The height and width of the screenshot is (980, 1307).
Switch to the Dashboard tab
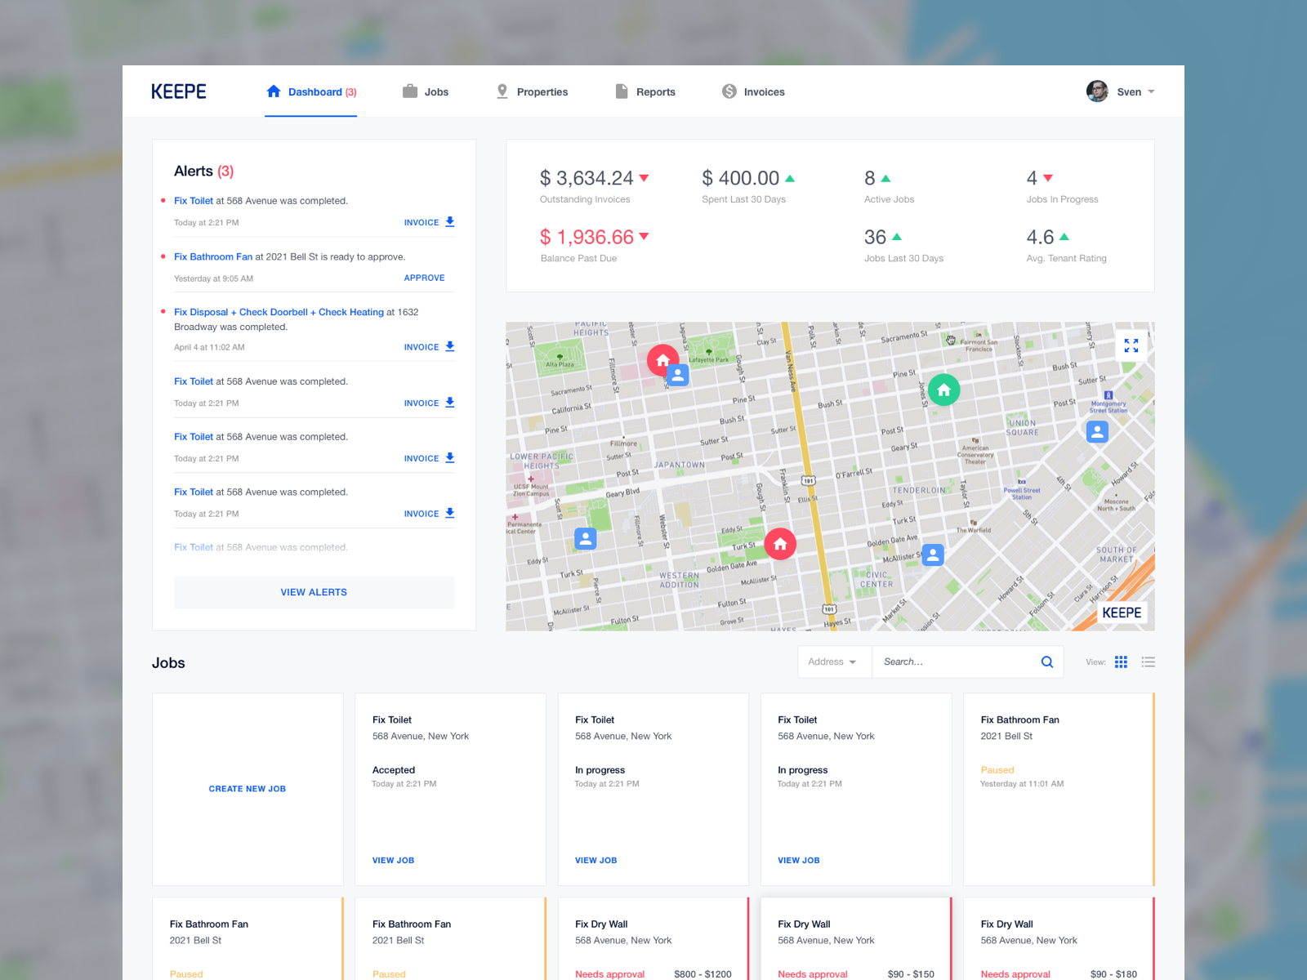pyautogui.click(x=311, y=91)
